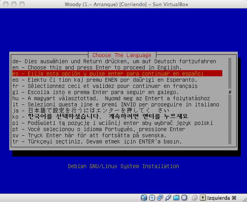Open the hard disk activity indicator
Viewport: 247px width, 202px height.
point(144,198)
